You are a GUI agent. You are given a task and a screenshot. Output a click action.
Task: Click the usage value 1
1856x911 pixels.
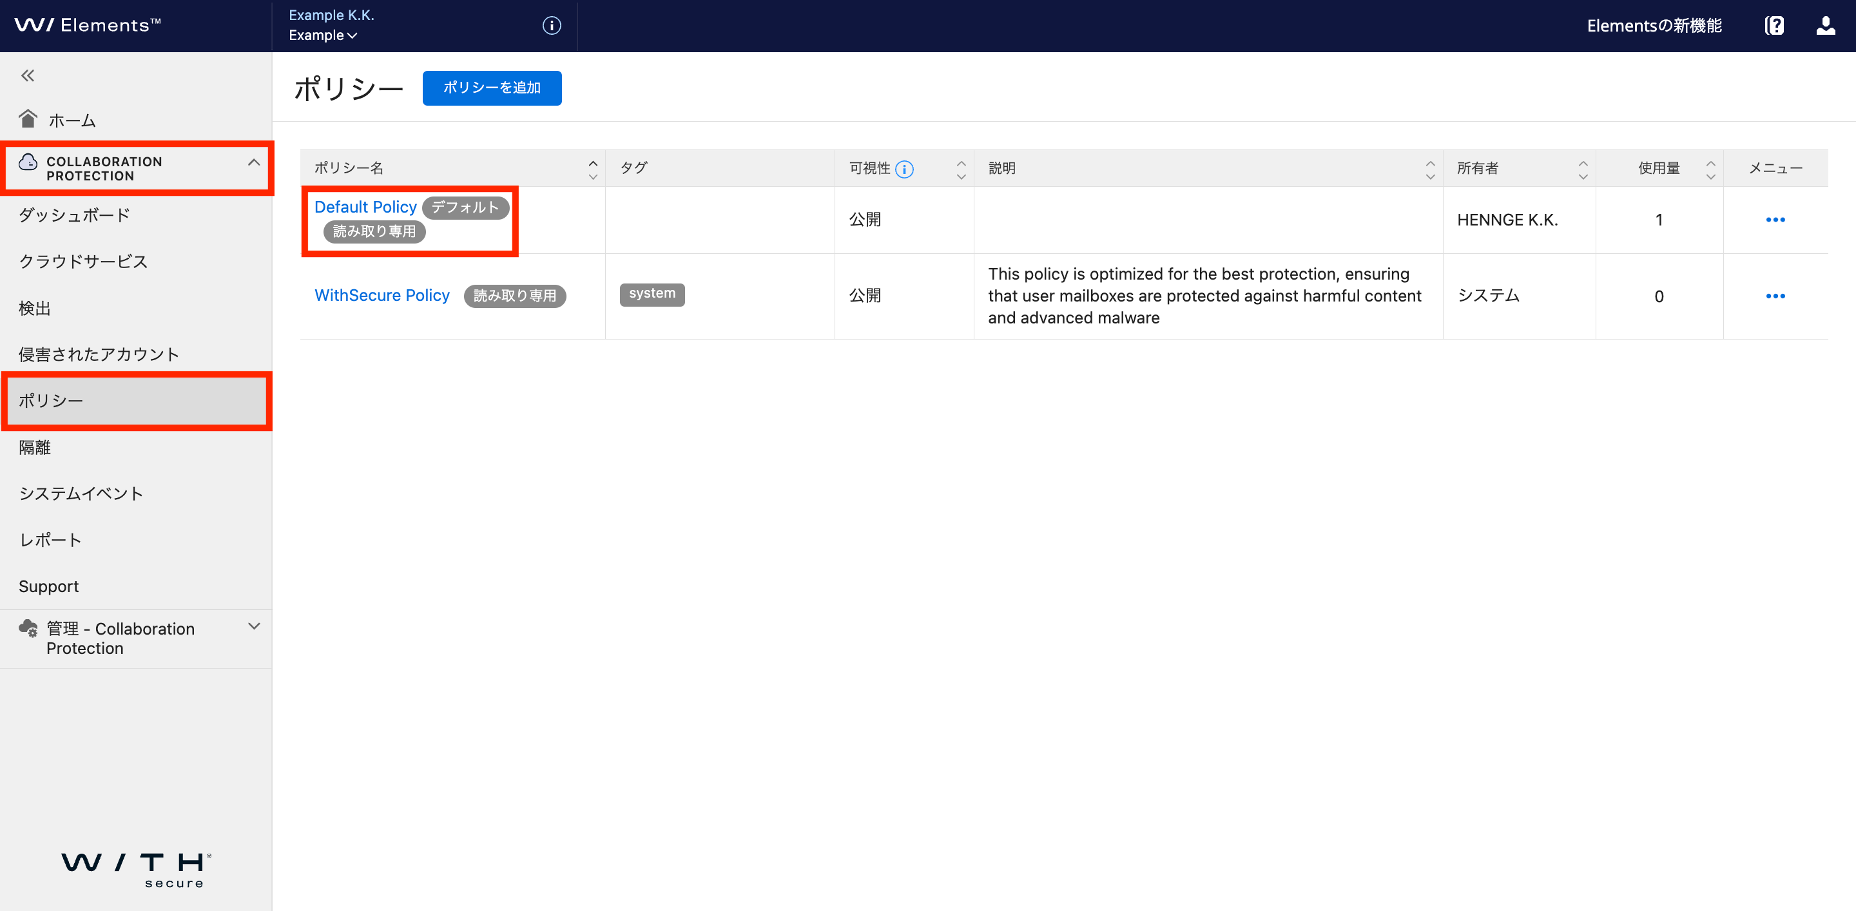[x=1659, y=220]
